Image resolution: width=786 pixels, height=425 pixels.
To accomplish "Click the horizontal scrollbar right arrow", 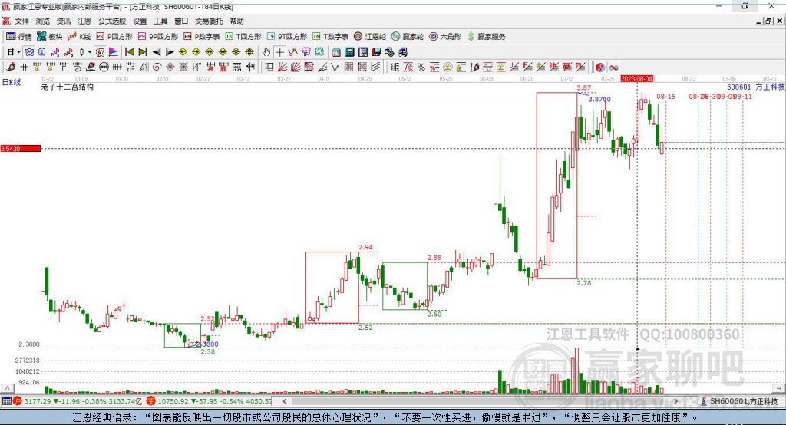I will pos(675,401).
